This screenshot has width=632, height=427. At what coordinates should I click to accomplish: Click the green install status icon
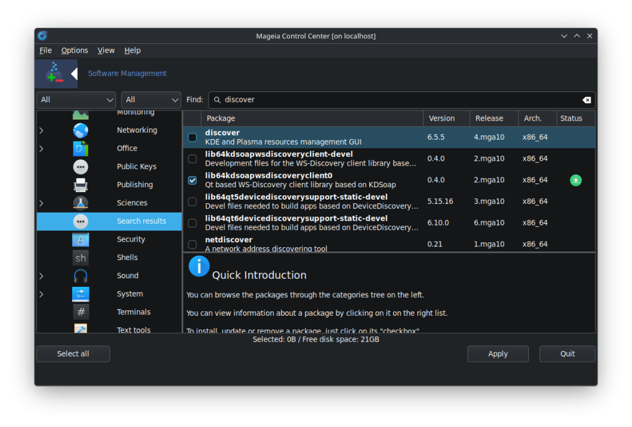pos(576,180)
